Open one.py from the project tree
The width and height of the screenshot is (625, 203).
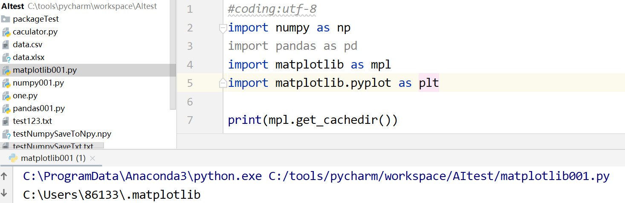pyautogui.click(x=25, y=96)
